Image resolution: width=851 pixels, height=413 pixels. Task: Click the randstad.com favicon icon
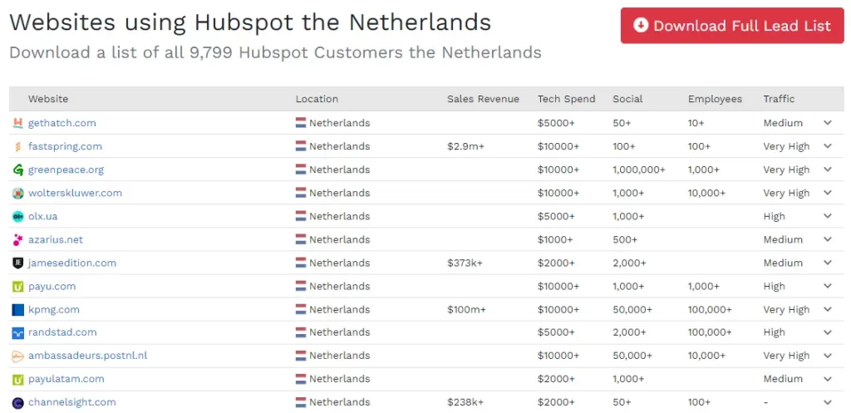pos(18,332)
